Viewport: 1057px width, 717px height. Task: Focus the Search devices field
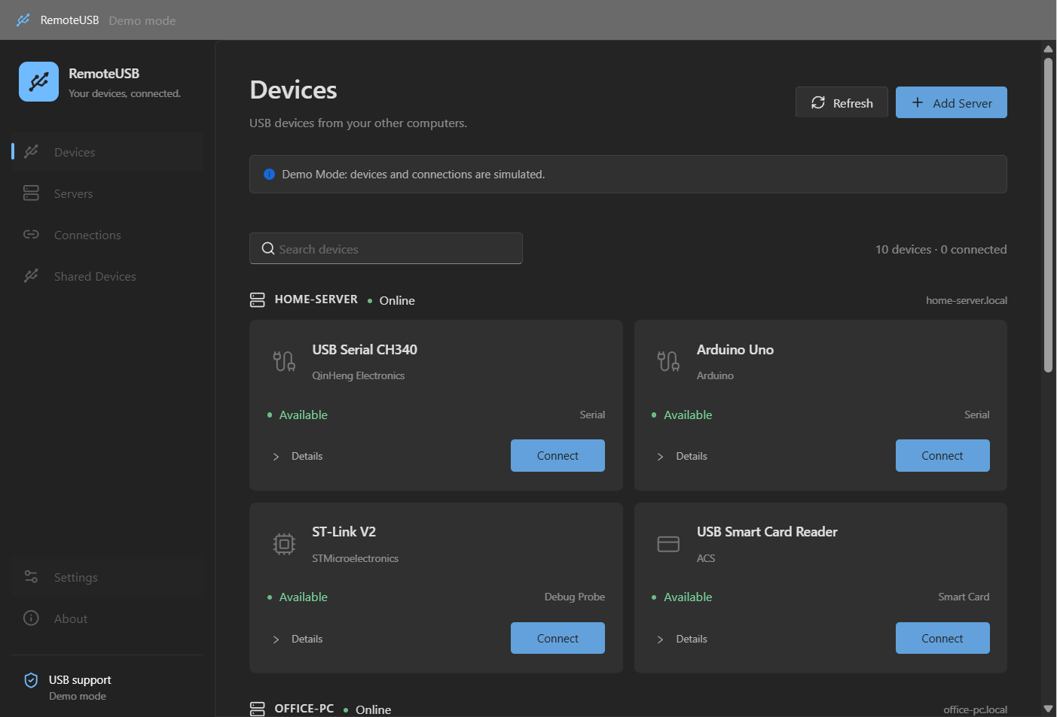[386, 248]
